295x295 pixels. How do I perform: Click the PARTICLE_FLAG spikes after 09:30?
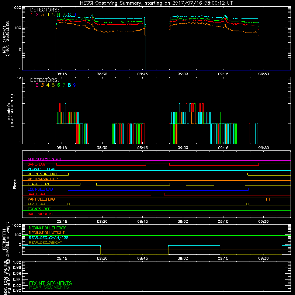click(268, 199)
